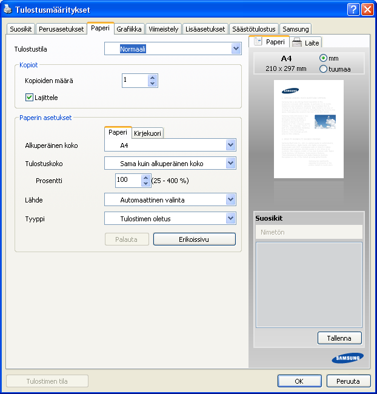Click the paper icon on Paperi preview tab
This screenshot has height=394, width=377.
258,42
